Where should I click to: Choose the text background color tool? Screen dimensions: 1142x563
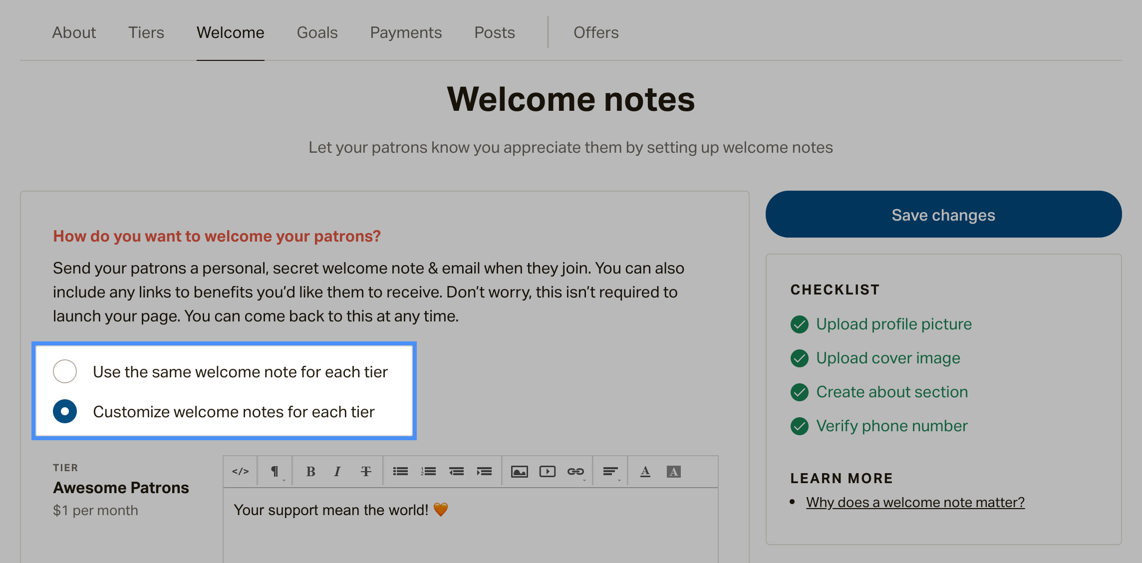click(x=673, y=471)
